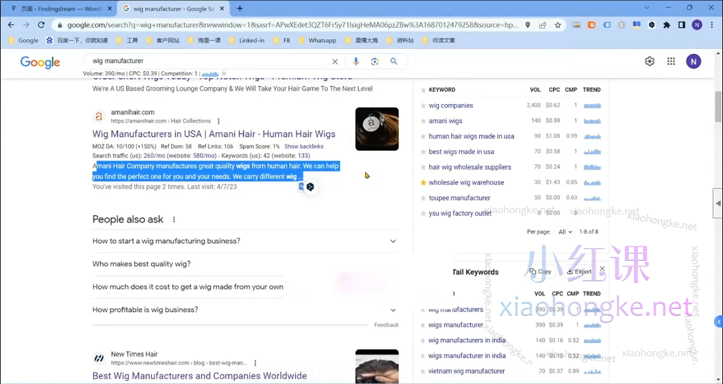Open the Per page 'All' dropdown
Image resolution: width=723 pixels, height=384 pixels.
point(565,232)
